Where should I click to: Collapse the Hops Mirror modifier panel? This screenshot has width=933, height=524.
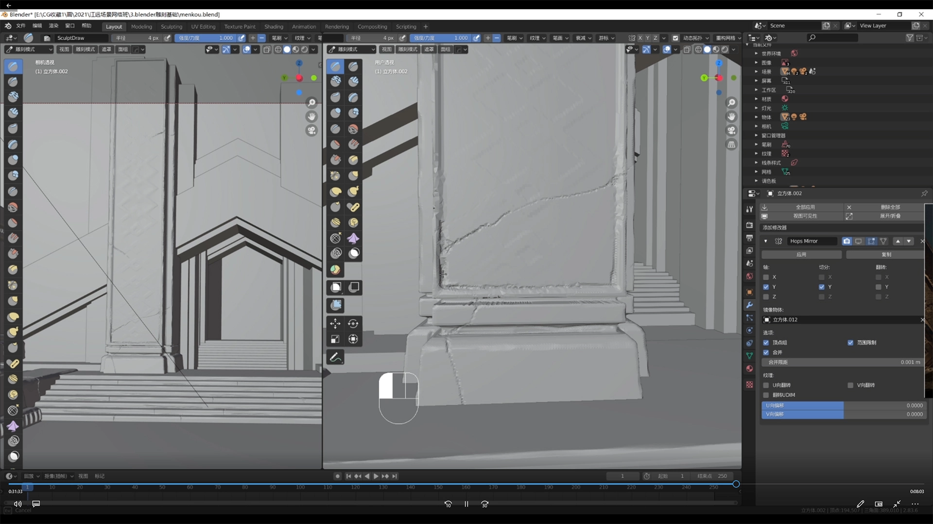(x=766, y=241)
